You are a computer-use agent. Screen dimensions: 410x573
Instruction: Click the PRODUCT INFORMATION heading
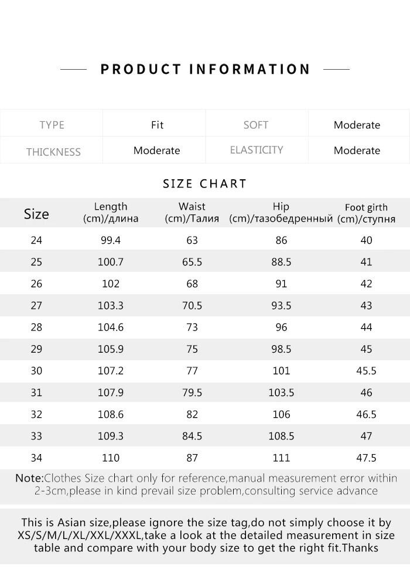pos(205,69)
